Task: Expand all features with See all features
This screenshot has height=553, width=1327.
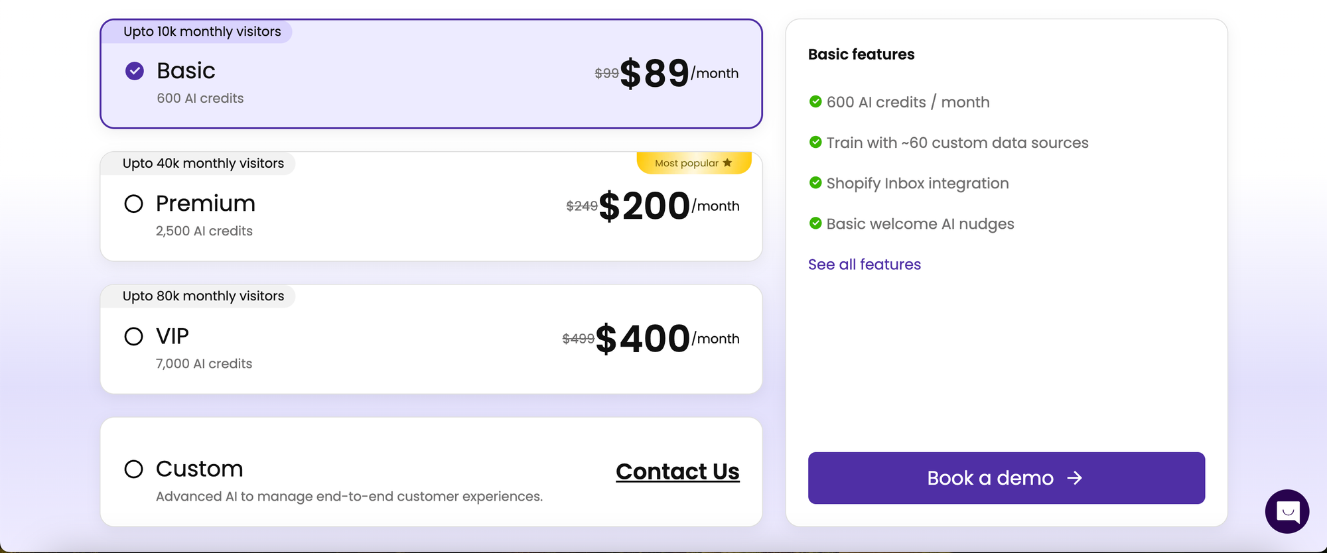Action: pos(864,264)
